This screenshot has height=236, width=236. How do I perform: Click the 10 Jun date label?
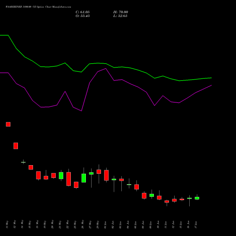click(x=158, y=225)
